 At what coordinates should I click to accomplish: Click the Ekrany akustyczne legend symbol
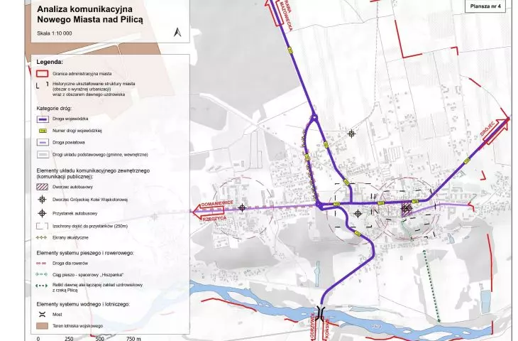pos(42,237)
